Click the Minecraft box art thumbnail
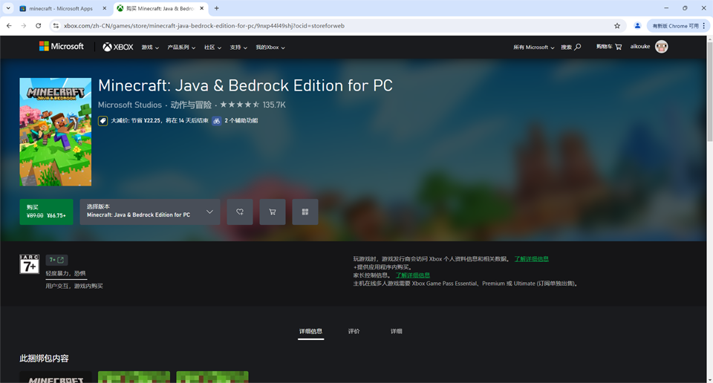This screenshot has height=383, width=713. (56, 132)
